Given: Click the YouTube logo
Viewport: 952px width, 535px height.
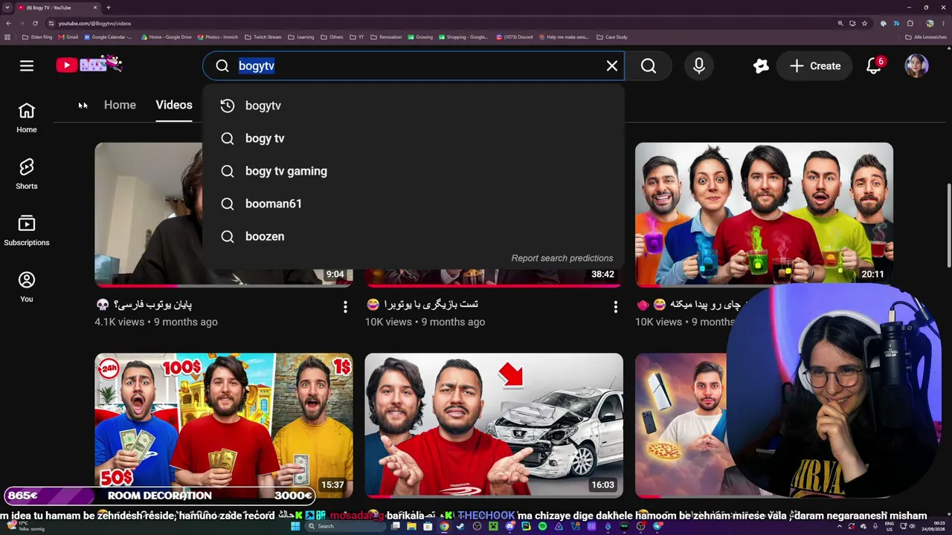Looking at the screenshot, I should point(89,65).
